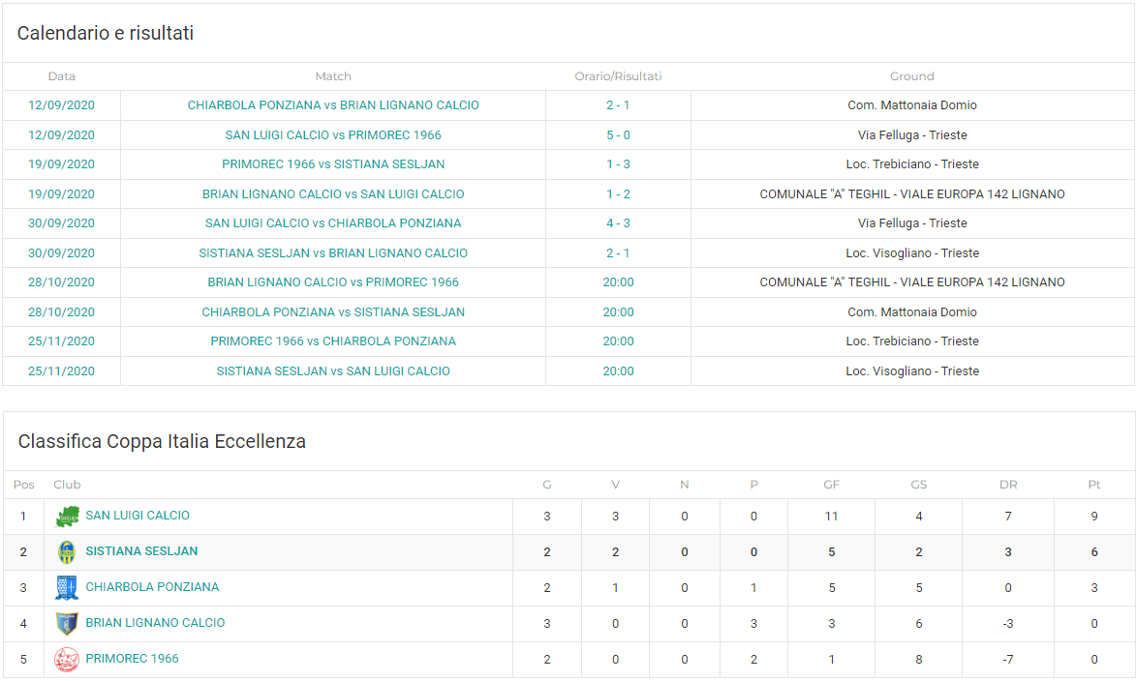Viewport: 1137px width, 681px height.
Task: Click date 28/10/2020 of Chiarbola vs Sistiana
Action: (62, 312)
